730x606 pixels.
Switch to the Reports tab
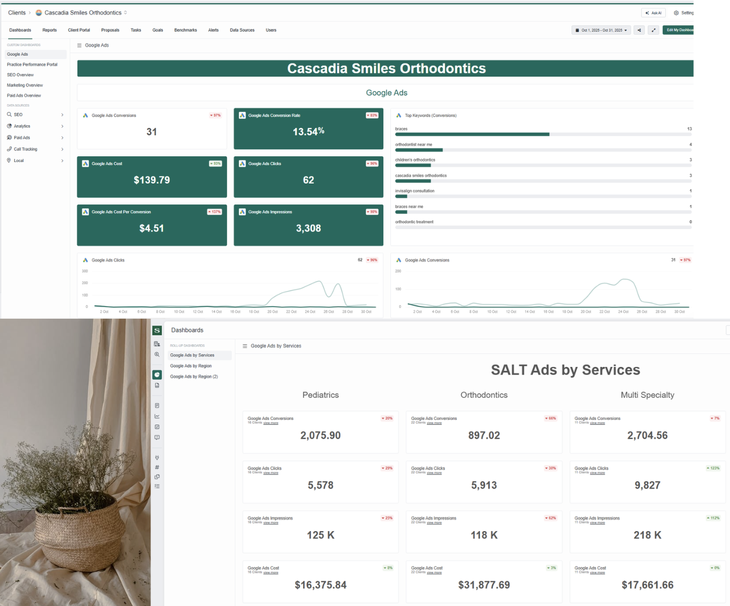[x=50, y=30]
